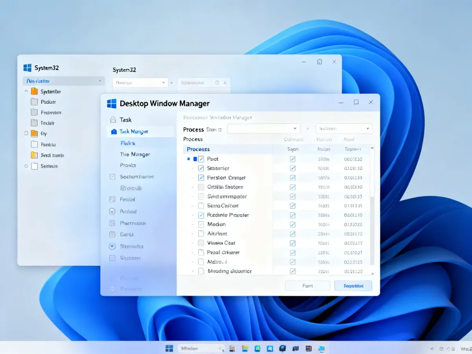Image resolution: width=472 pixels, height=354 pixels.
Task: Open the Start menu from the taskbar
Action: tap(170, 348)
